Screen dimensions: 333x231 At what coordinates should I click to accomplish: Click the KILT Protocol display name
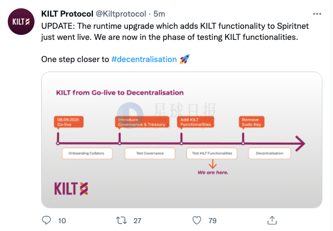click(67, 14)
